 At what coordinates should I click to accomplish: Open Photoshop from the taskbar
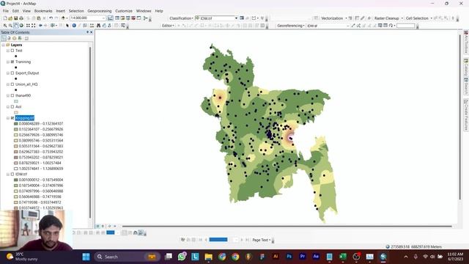(x=289, y=257)
